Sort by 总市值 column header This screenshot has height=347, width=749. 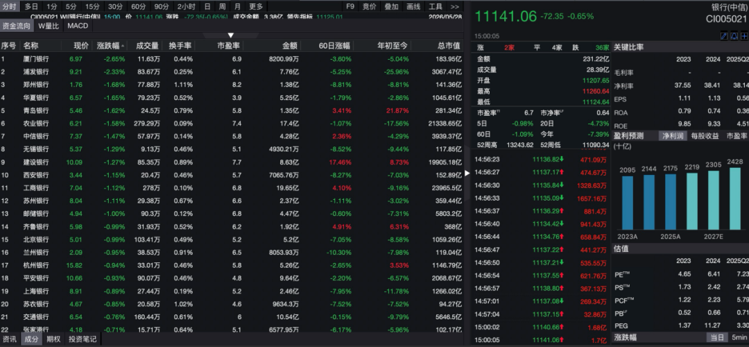pyautogui.click(x=449, y=46)
